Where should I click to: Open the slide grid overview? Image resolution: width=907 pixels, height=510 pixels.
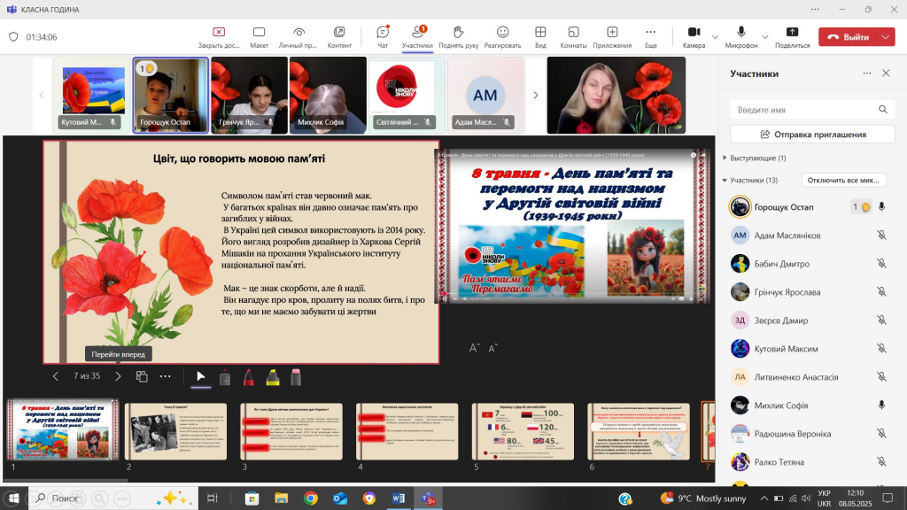(x=141, y=377)
